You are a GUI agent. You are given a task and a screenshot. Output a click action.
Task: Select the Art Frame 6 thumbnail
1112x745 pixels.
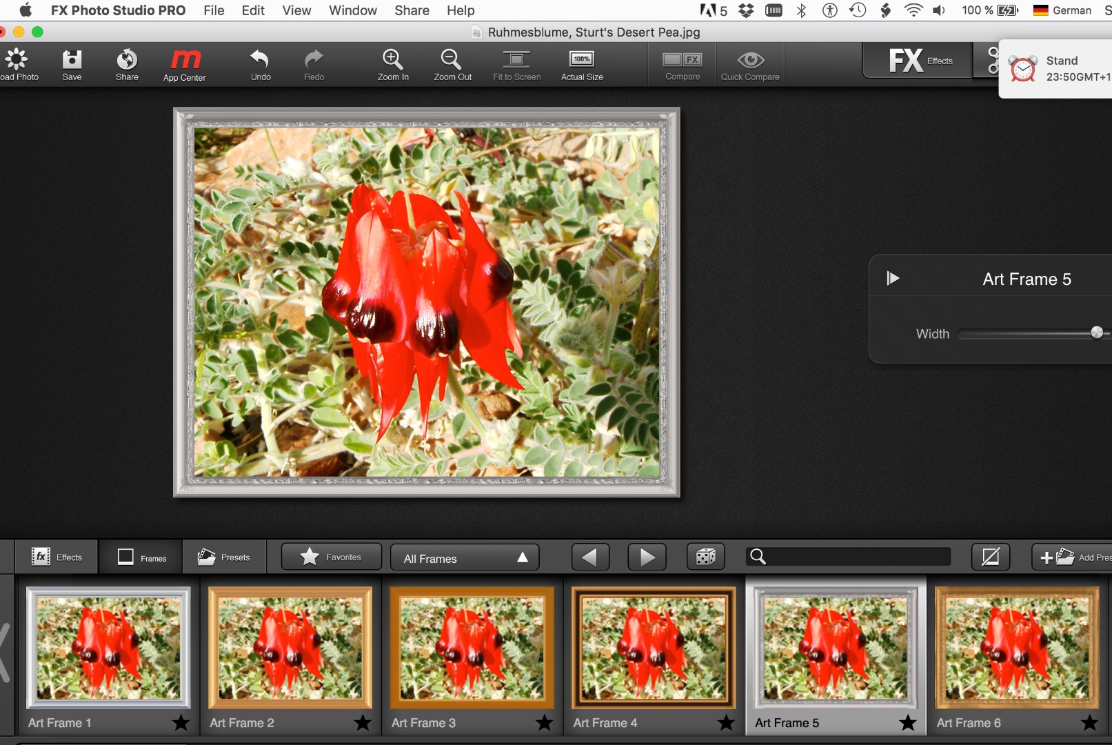tap(1018, 648)
